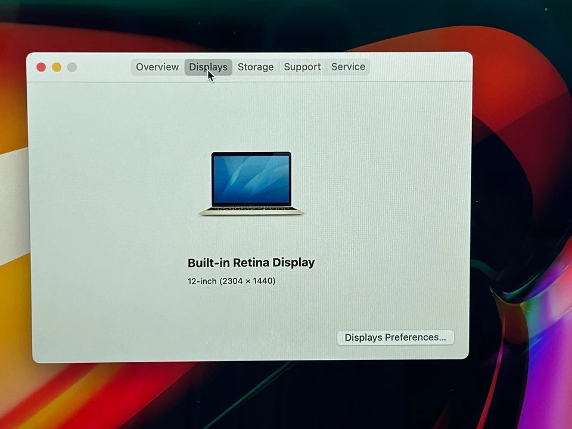The height and width of the screenshot is (429, 572).
Task: Select the Support tab
Action: tap(302, 67)
